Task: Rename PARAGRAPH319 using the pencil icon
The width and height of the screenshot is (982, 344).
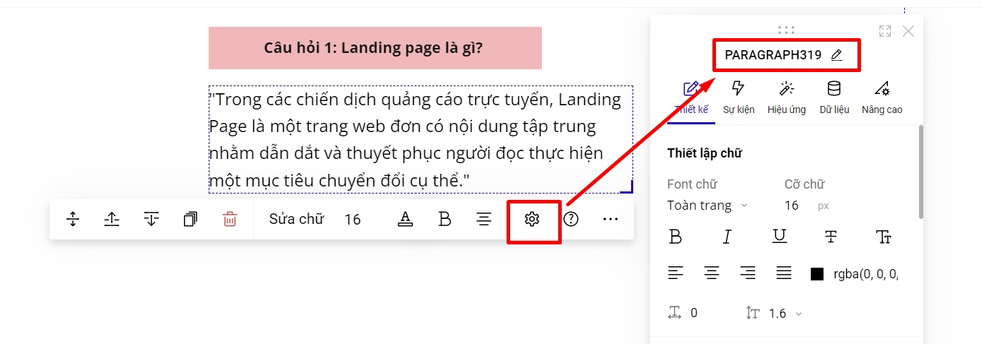Action: pos(837,55)
